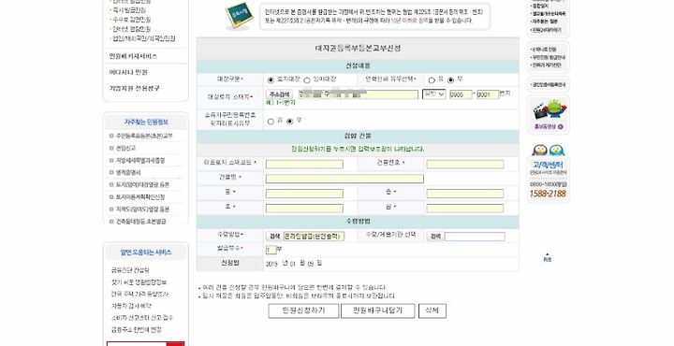
Task: Open 법인/재외국민/외국인민원 submenu item
Action: 143,38
